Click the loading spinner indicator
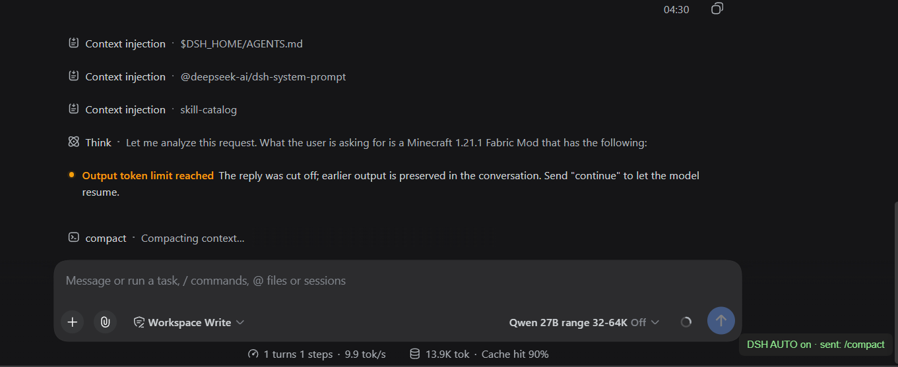 pos(686,322)
